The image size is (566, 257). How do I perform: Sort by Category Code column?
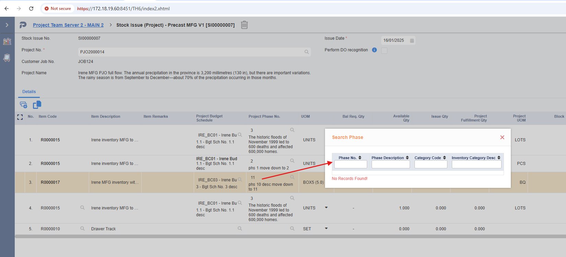(x=445, y=158)
